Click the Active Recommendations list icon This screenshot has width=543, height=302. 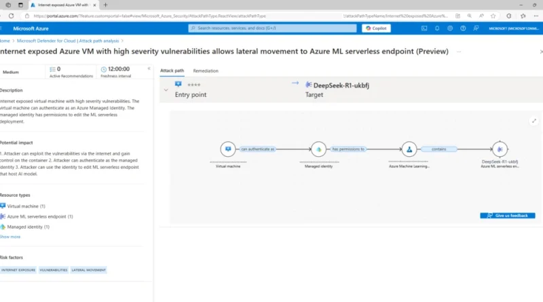point(53,69)
